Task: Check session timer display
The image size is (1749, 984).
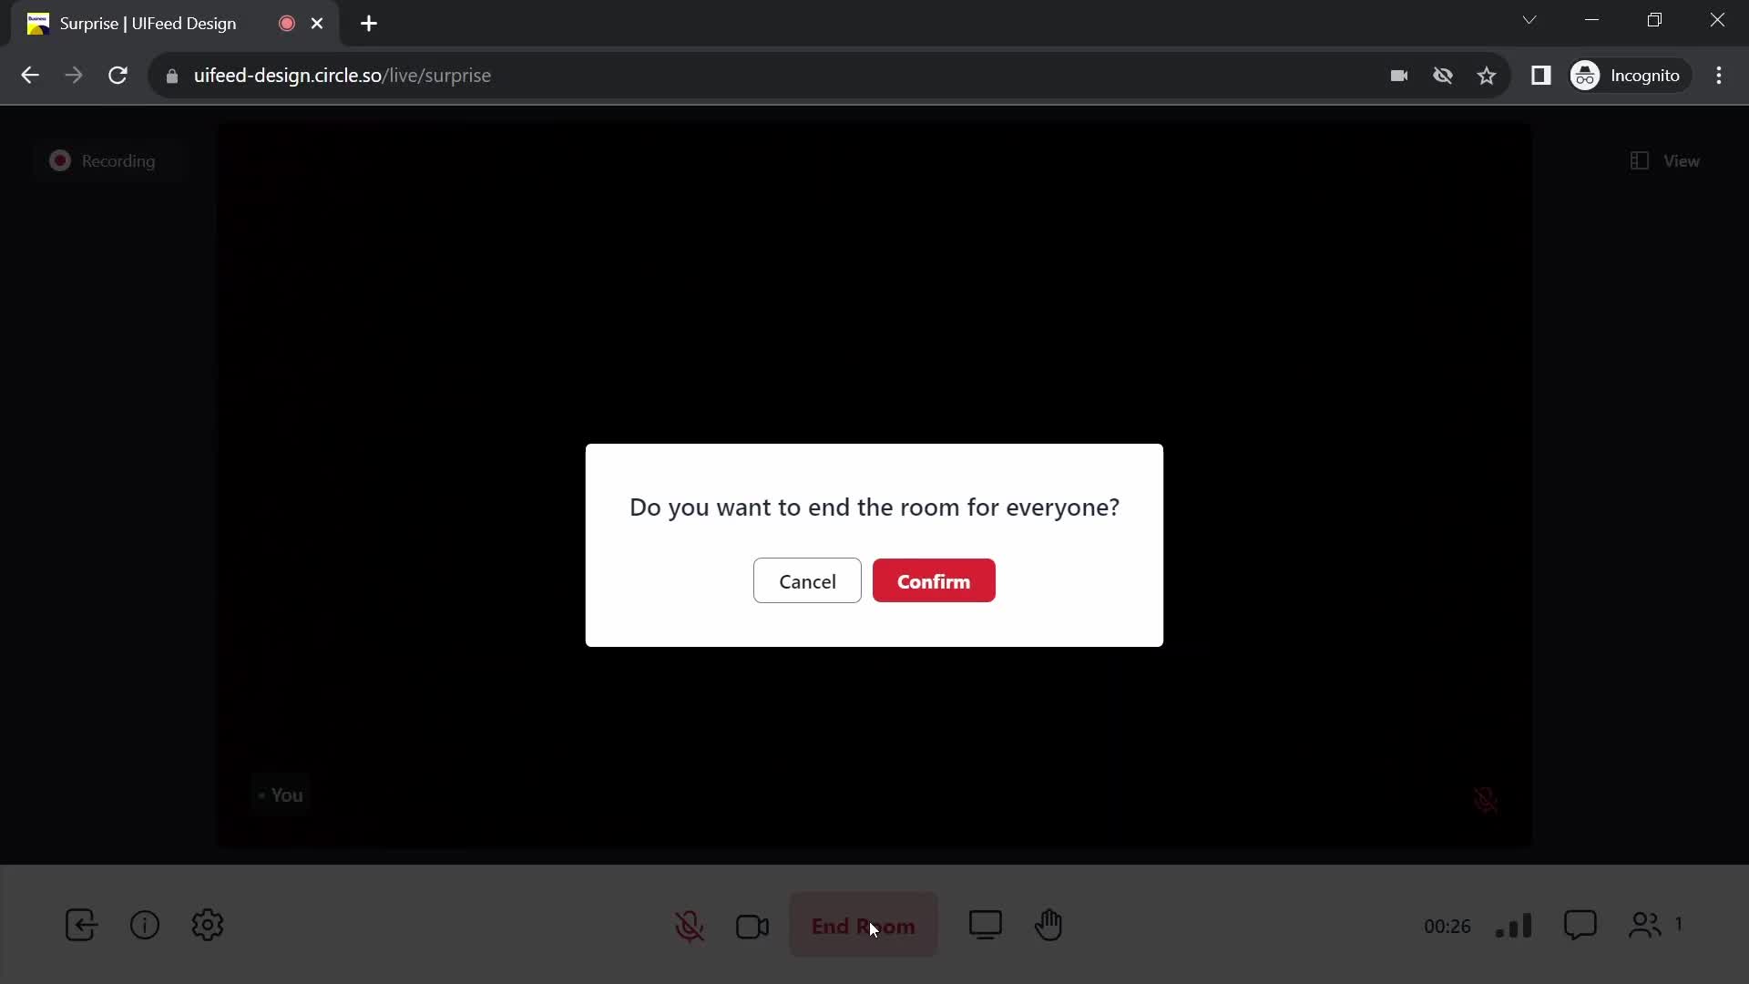Action: tap(1447, 925)
